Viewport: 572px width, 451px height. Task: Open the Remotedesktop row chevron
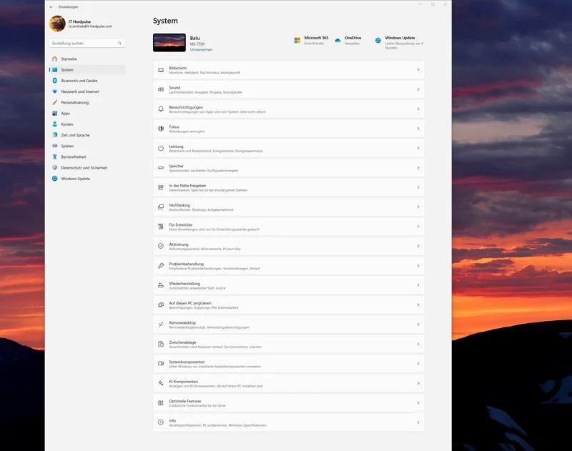pos(418,324)
